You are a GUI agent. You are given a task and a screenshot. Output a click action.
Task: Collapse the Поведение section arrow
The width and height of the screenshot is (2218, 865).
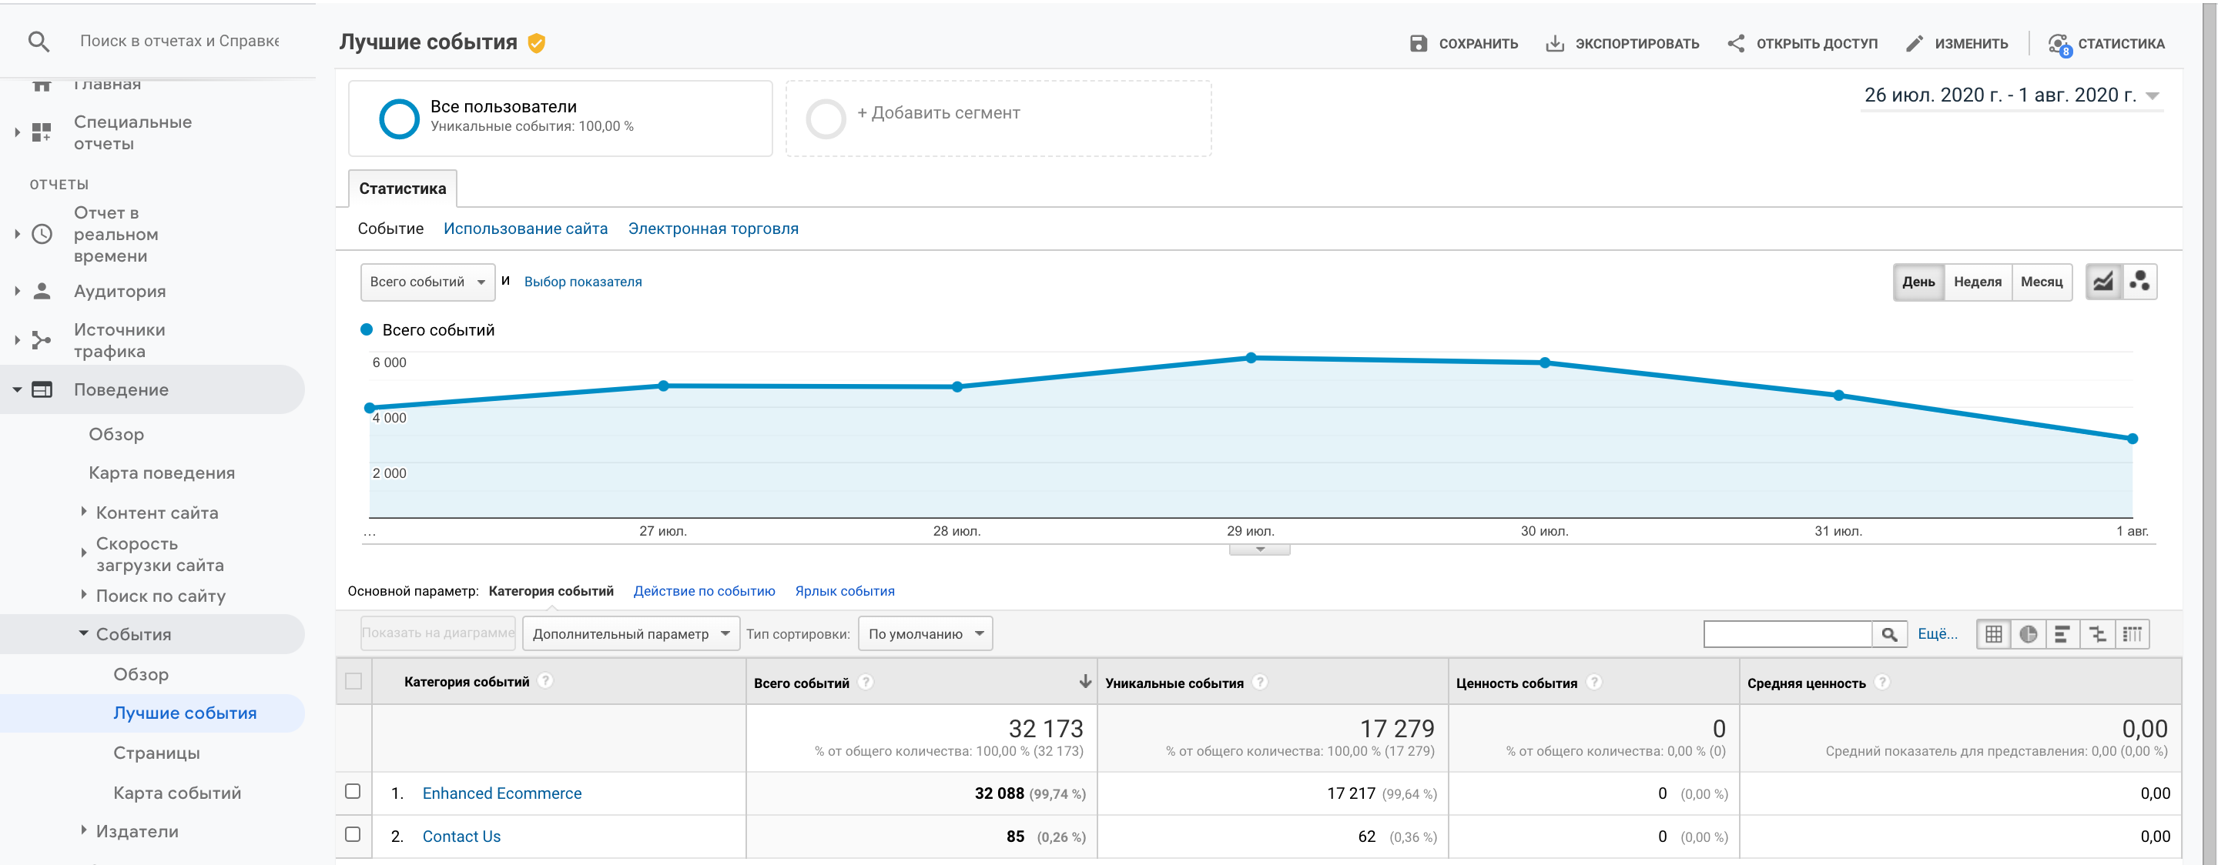click(x=17, y=390)
